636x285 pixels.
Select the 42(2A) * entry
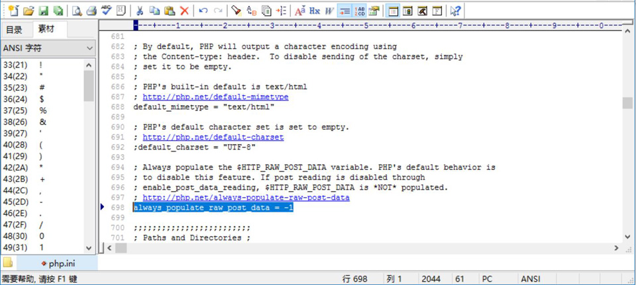[x=42, y=167]
